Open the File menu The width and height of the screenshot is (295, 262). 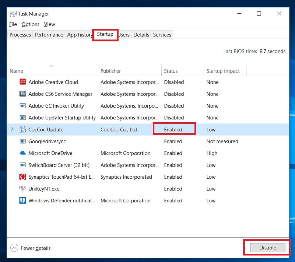tap(13, 24)
